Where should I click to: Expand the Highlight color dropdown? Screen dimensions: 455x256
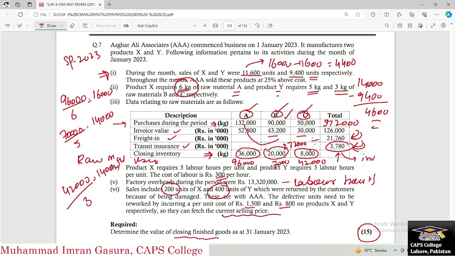[27, 26]
